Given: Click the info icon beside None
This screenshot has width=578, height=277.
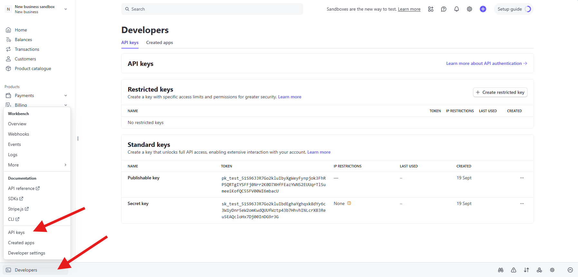Looking at the screenshot, I should (349, 203).
